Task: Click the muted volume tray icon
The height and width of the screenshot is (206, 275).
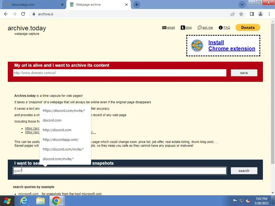Action: pyautogui.click(x=248, y=201)
